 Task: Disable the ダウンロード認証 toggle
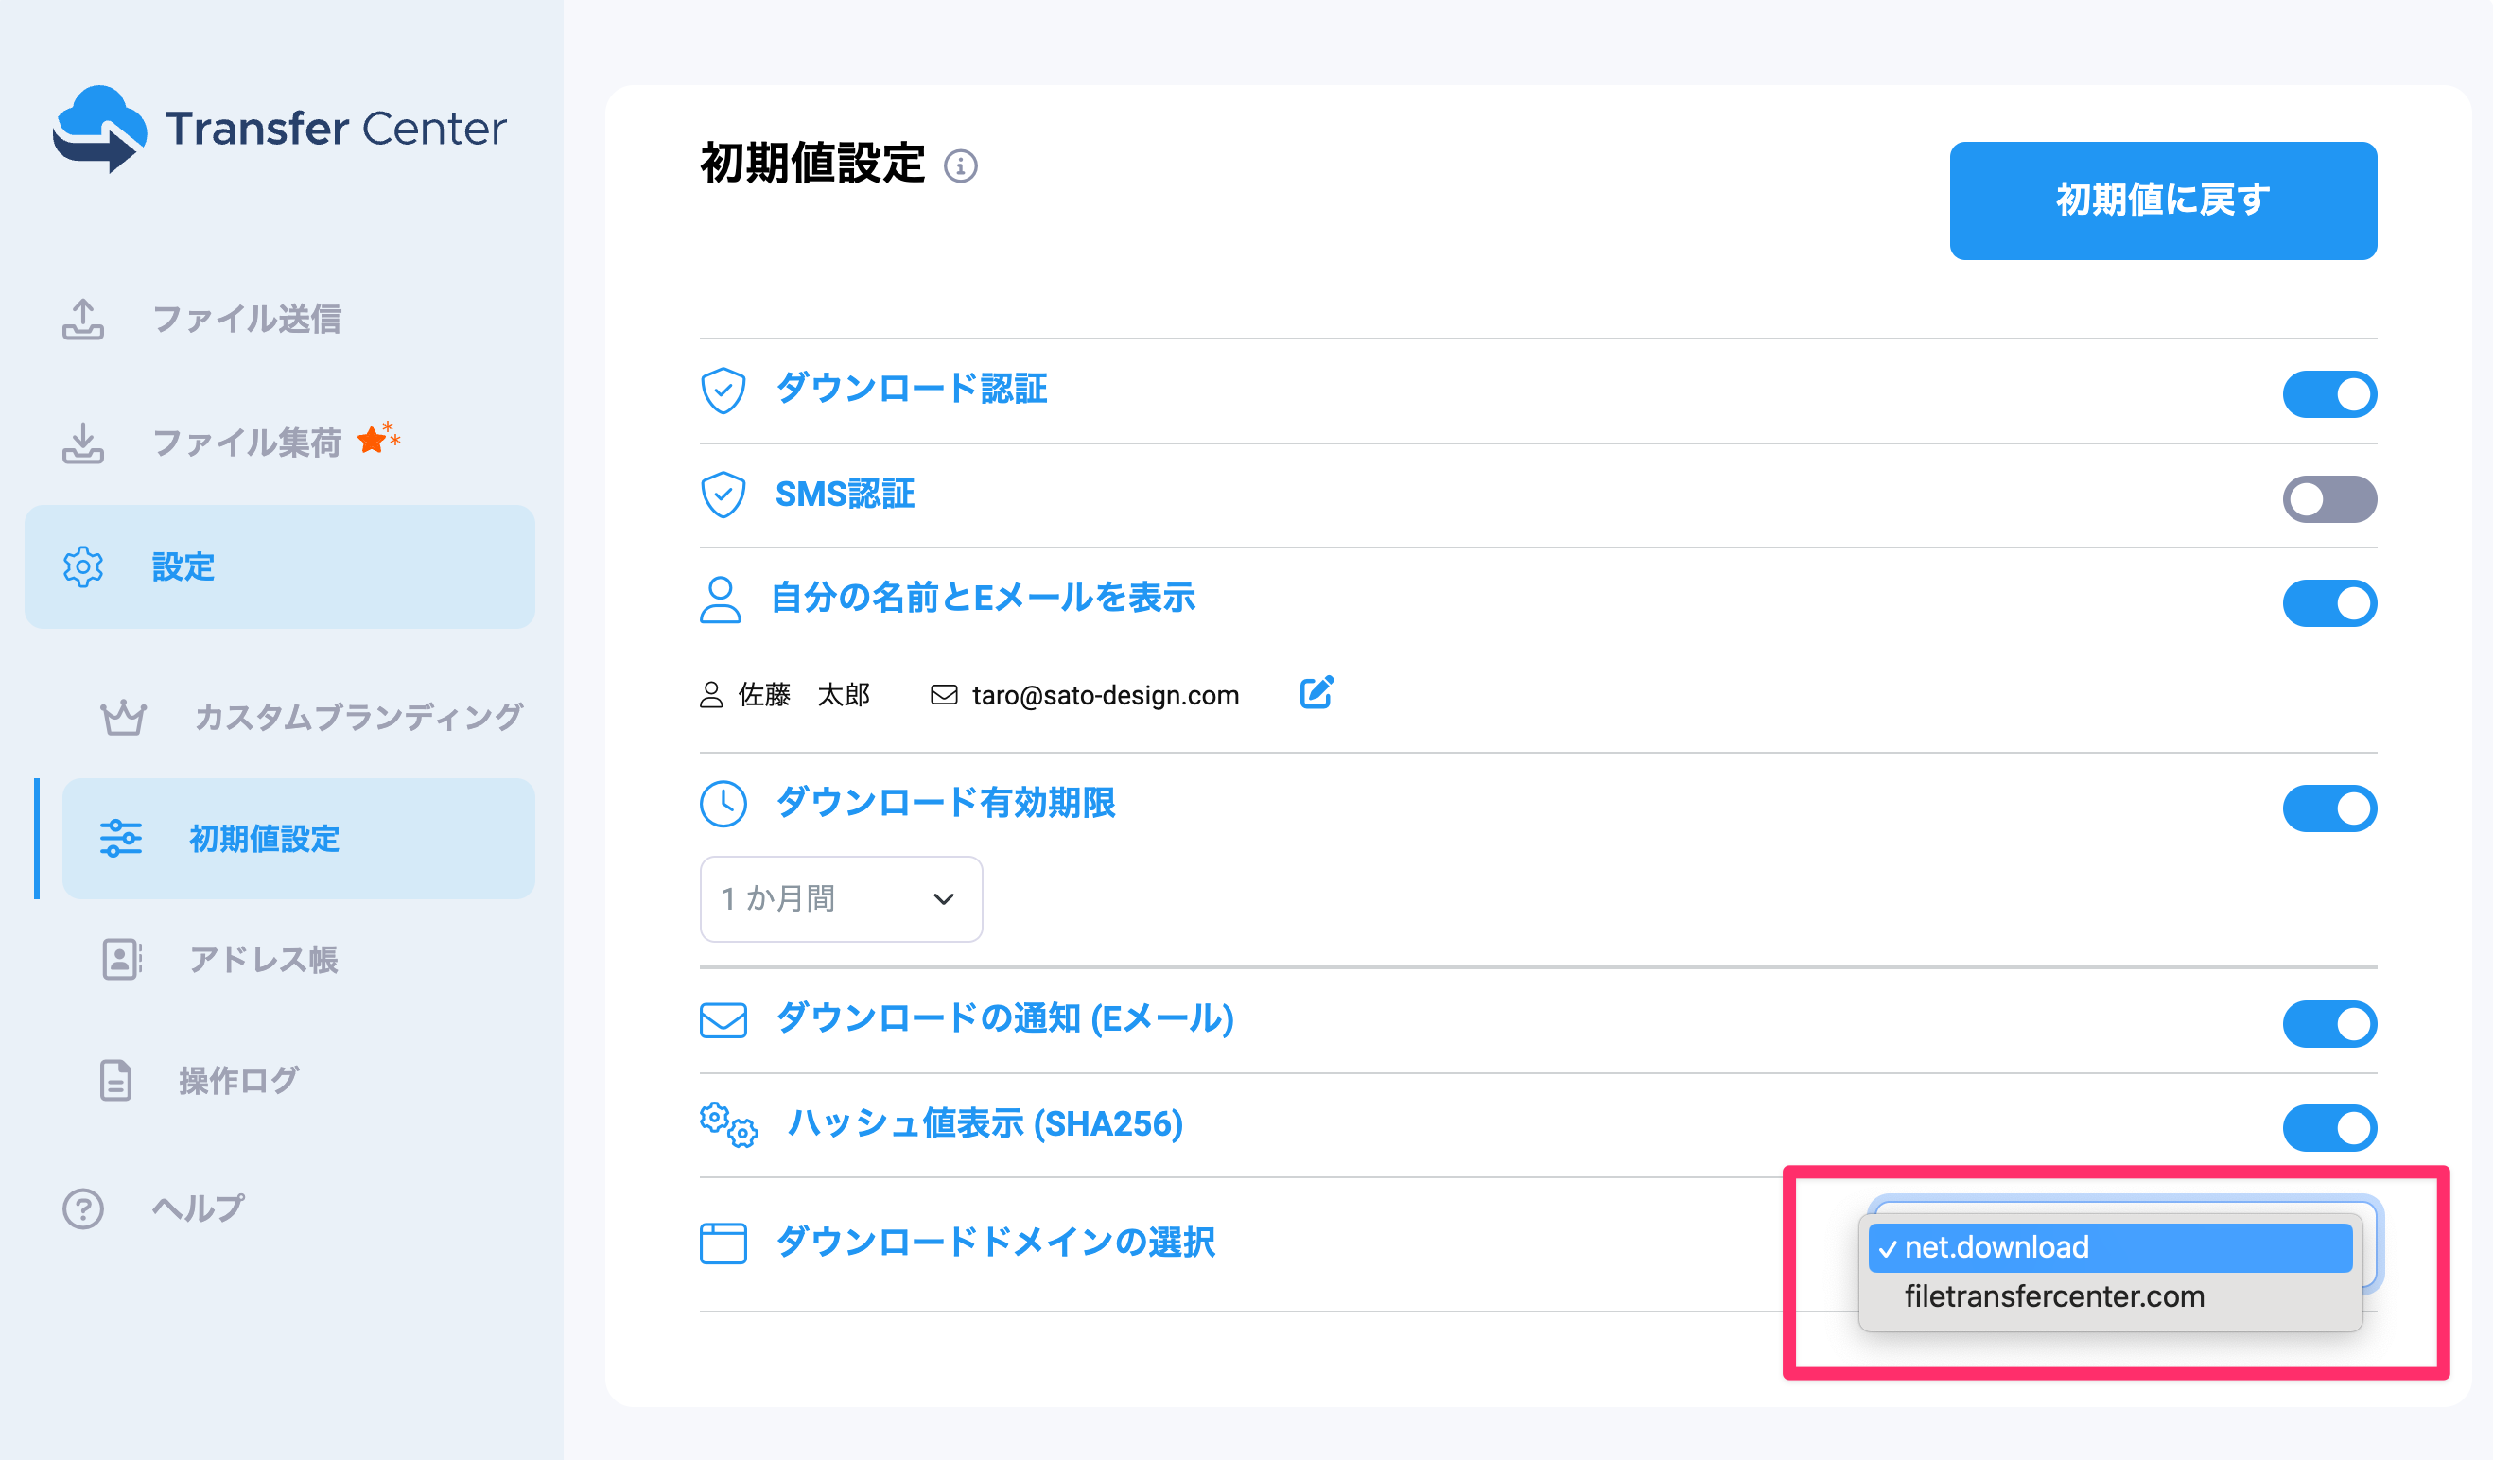(x=2329, y=392)
